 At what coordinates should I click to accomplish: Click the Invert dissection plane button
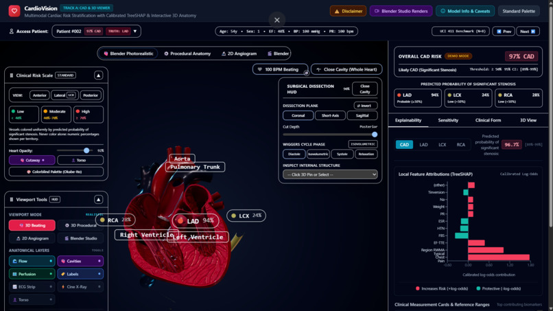[366, 106]
